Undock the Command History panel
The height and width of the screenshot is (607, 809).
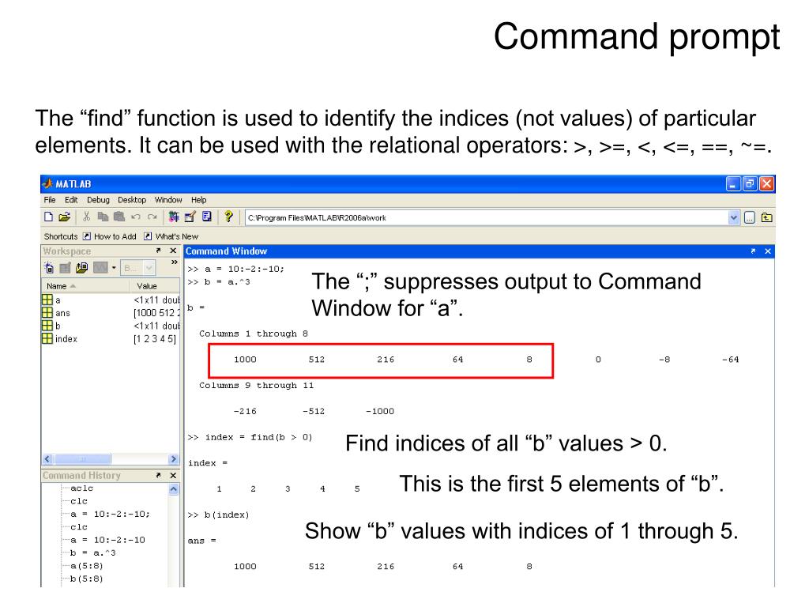(x=158, y=475)
